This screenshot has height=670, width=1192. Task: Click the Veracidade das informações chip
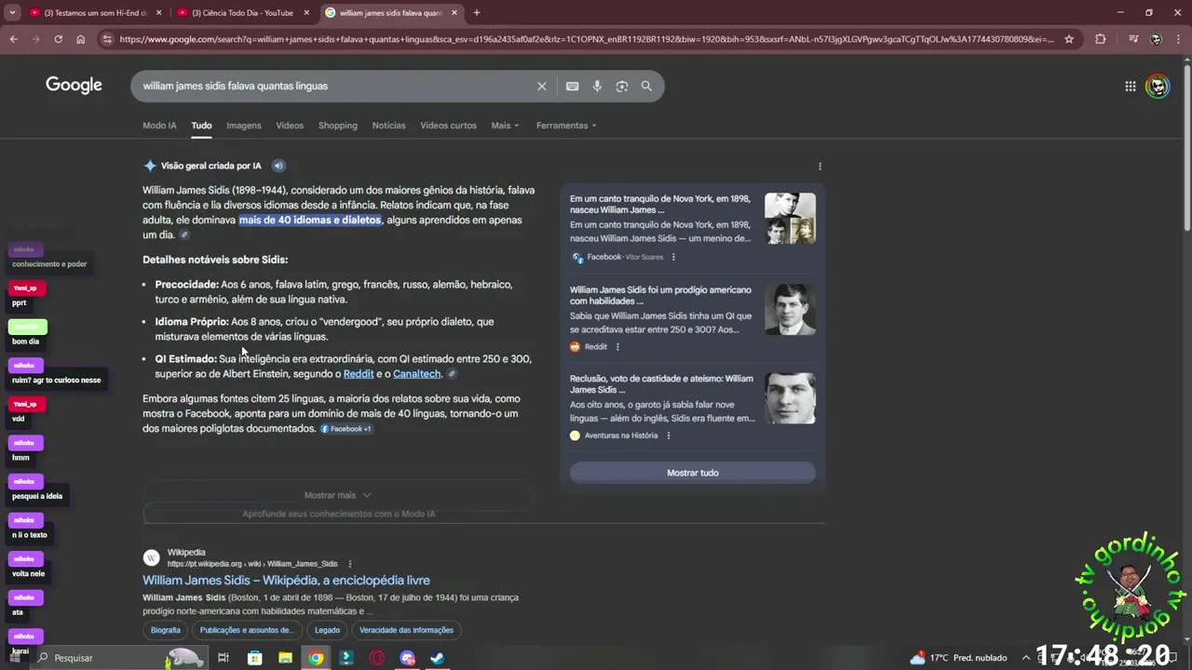point(406,630)
